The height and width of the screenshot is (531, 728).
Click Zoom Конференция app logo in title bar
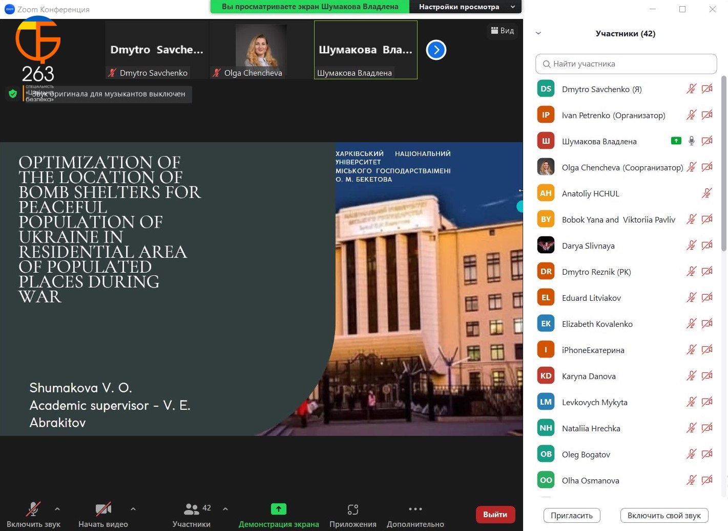coord(9,9)
